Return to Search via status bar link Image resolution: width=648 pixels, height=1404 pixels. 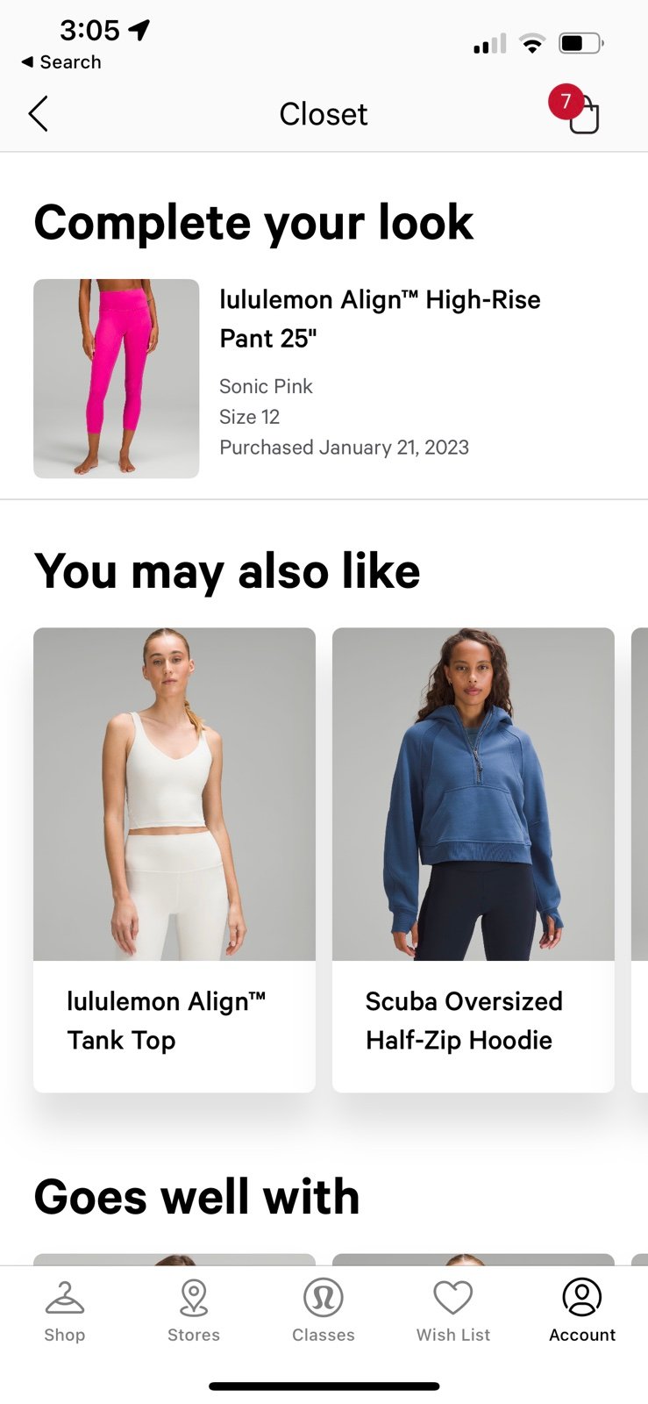click(x=61, y=62)
